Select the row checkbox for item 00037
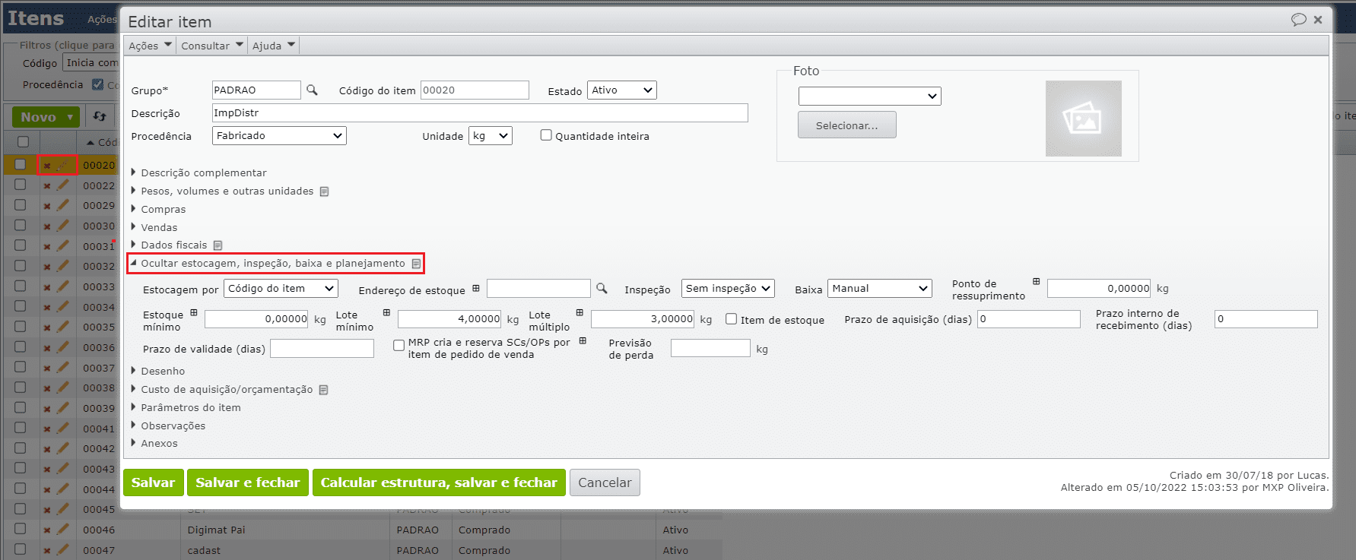Screen dimensions: 1356x560 tap(21, 367)
